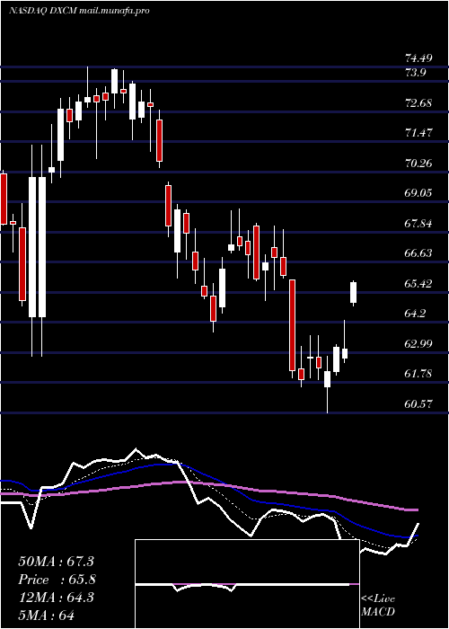Image resolution: width=449 pixels, height=629 pixels.
Task: Select the 74.49 price level label
Action: [419, 58]
